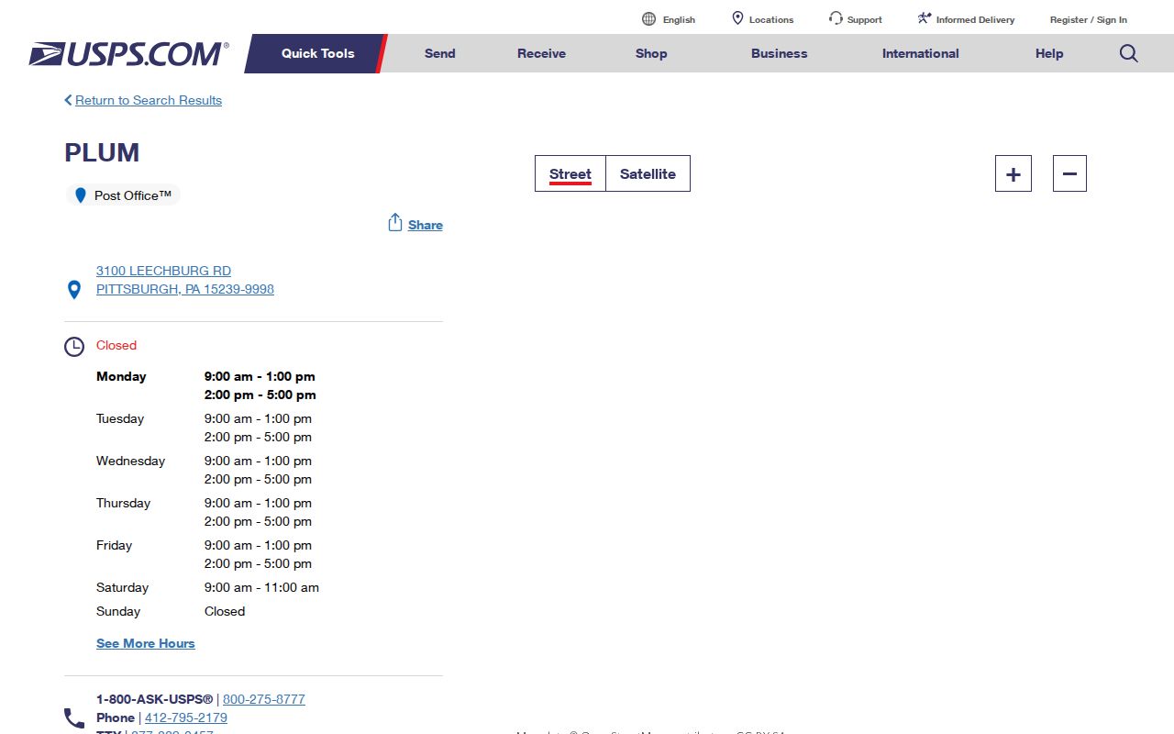
Task: Expand See More Hours
Action: coord(146,643)
